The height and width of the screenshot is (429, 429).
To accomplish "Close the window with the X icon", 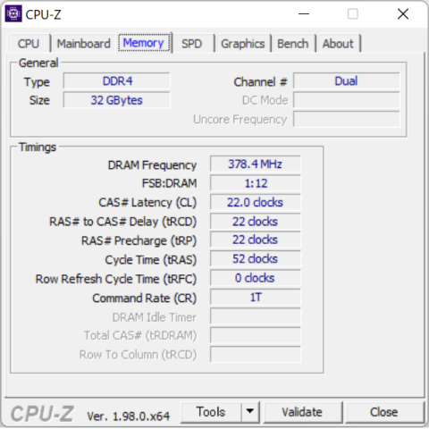I will (403, 13).
